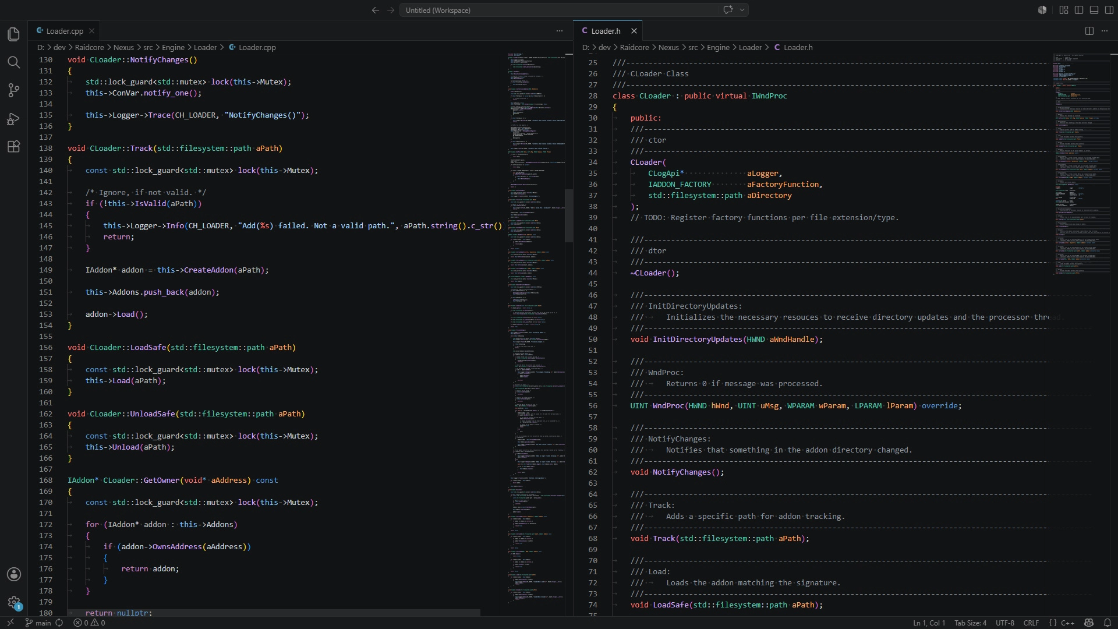Open Copilot status icon in status bar

click(1089, 623)
